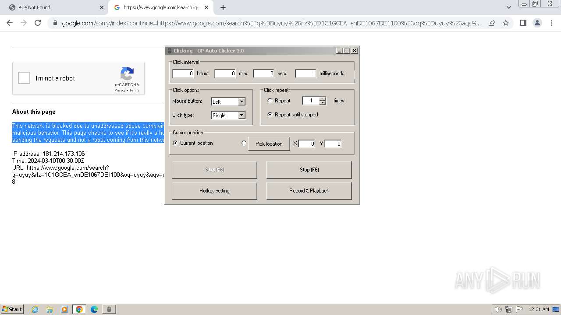Focus the hours field in Click interval
Image resolution: width=561 pixels, height=315 pixels.
tap(183, 73)
